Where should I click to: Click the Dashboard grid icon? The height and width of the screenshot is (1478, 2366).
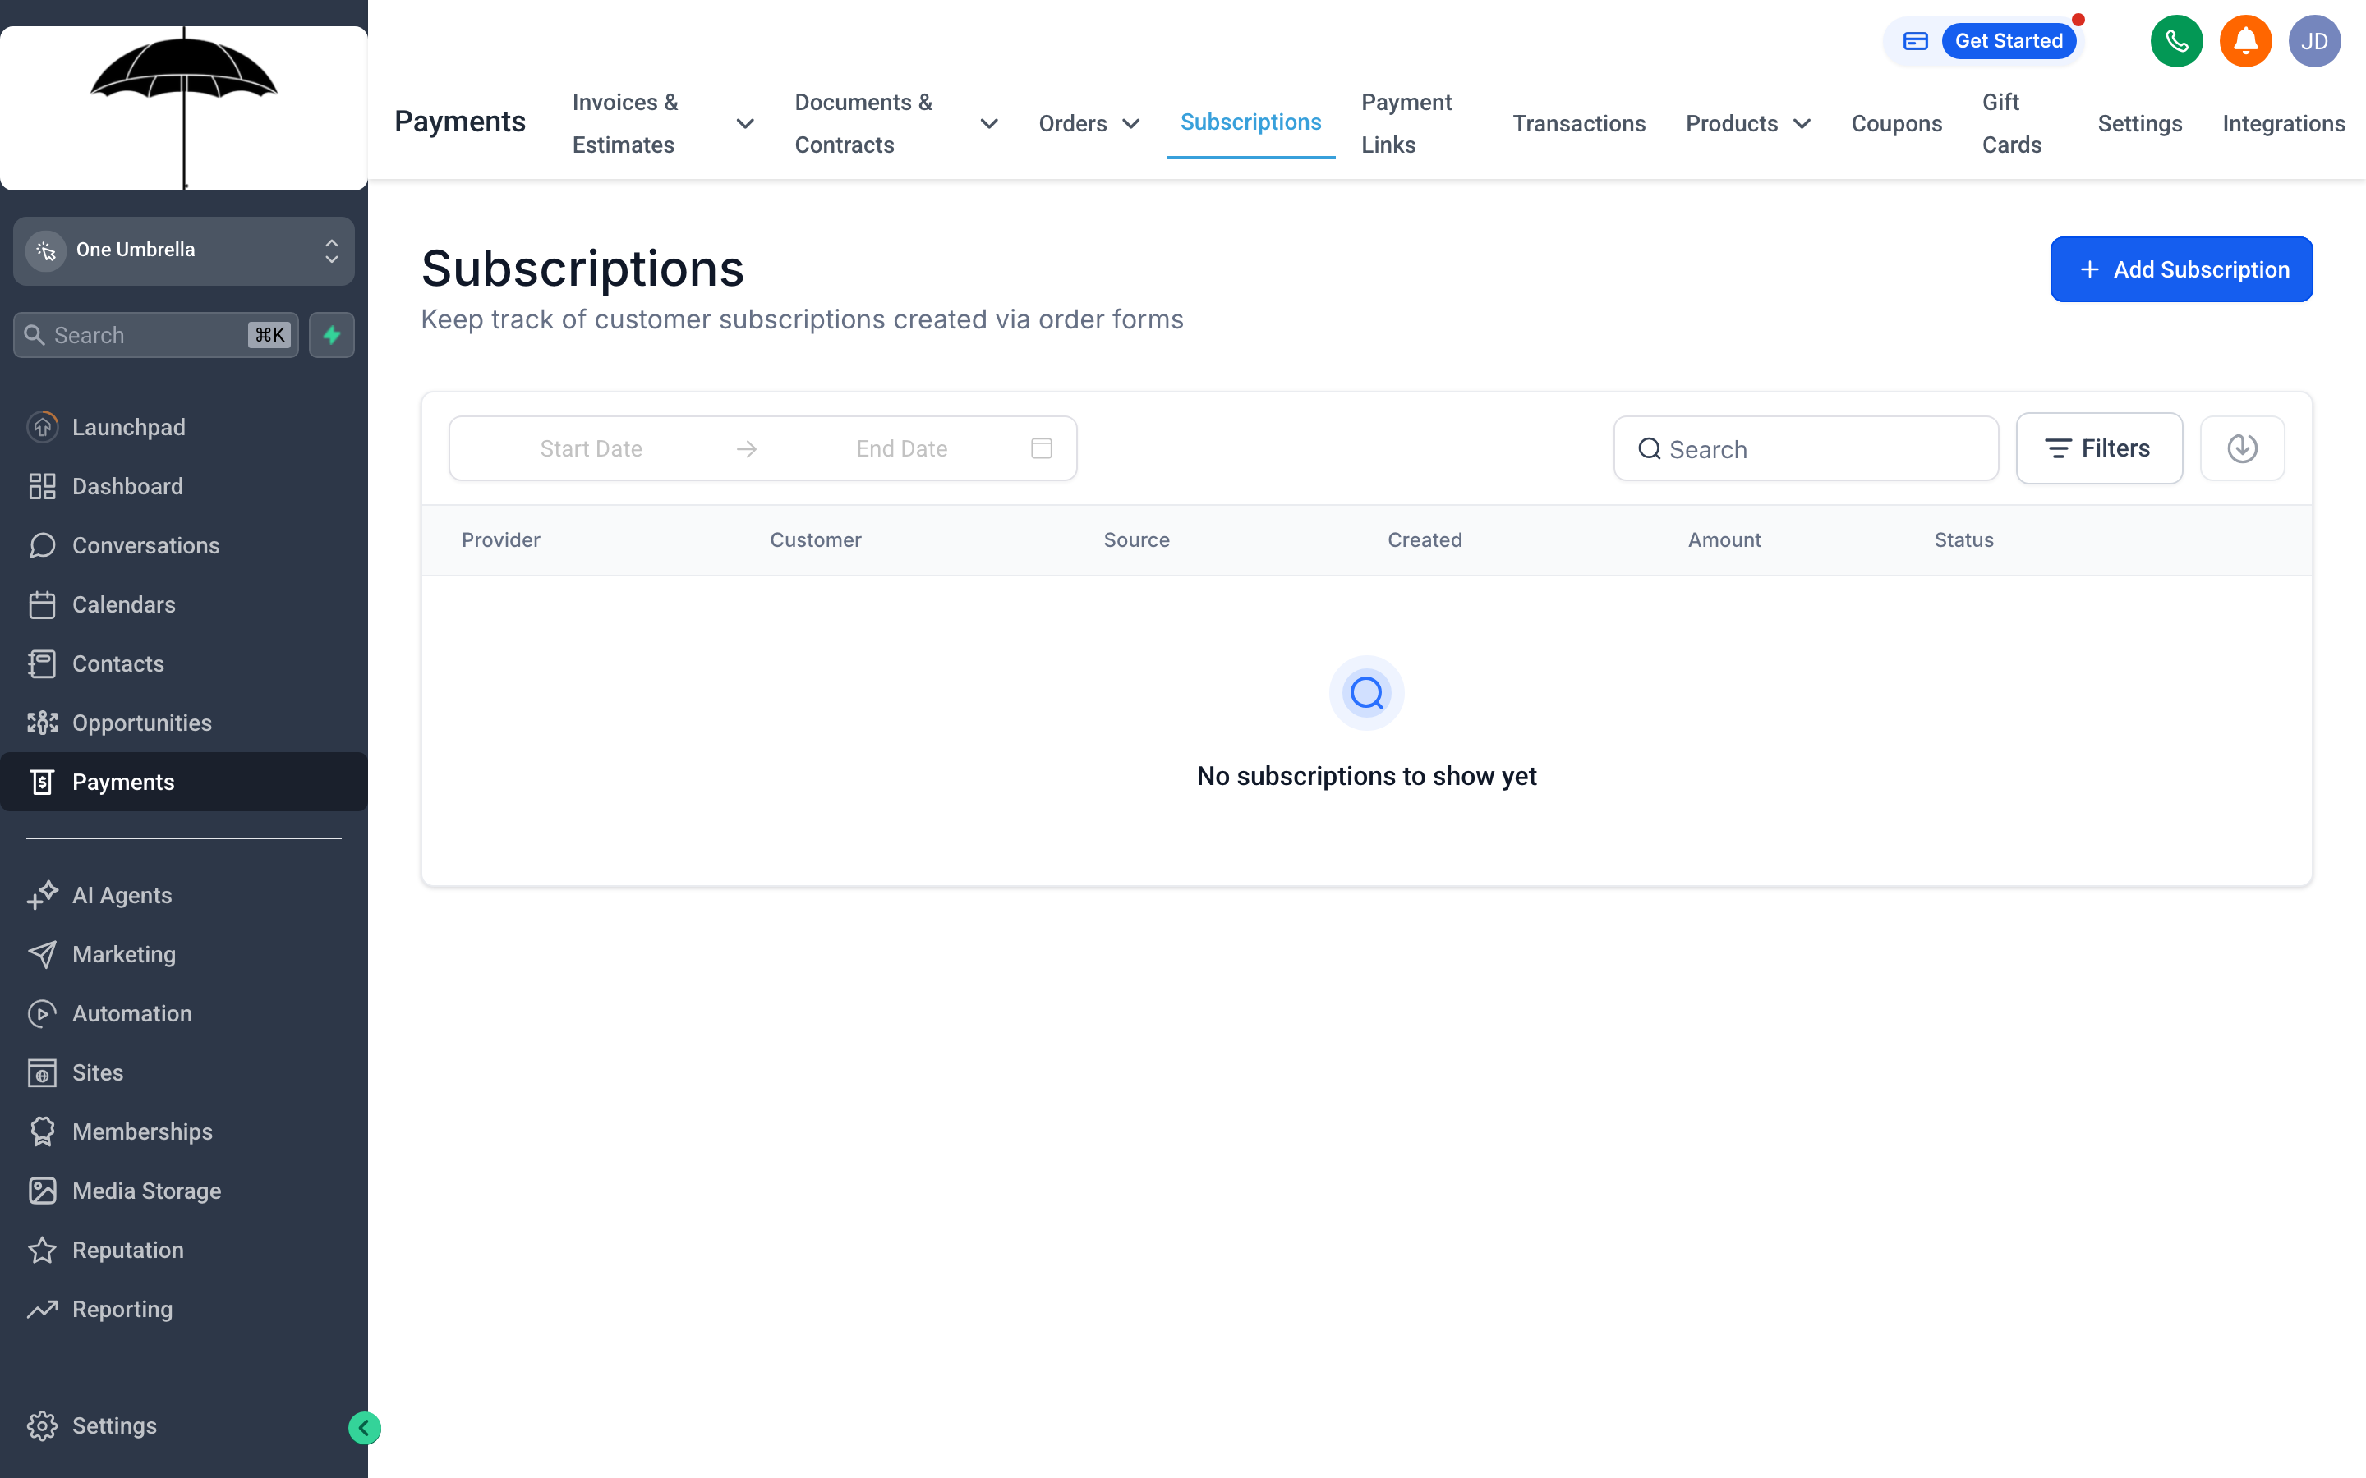[x=42, y=486]
